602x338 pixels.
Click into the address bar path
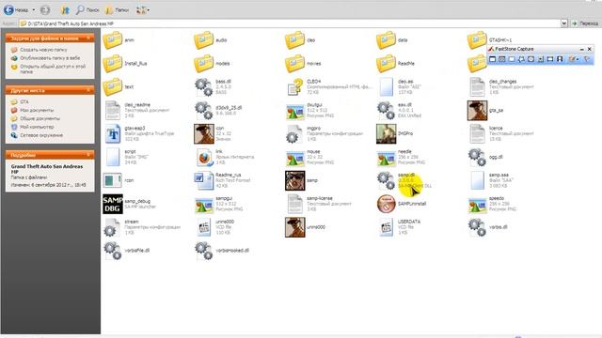coord(290,23)
